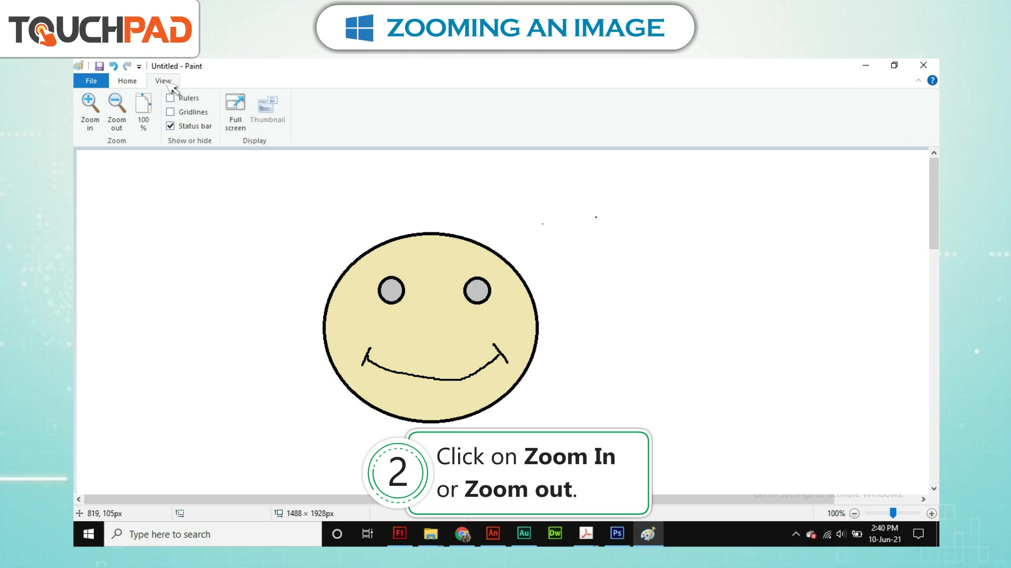Viewport: 1011px width, 568px height.
Task: Click the Zoom in magnifier icon
Action: click(x=90, y=103)
